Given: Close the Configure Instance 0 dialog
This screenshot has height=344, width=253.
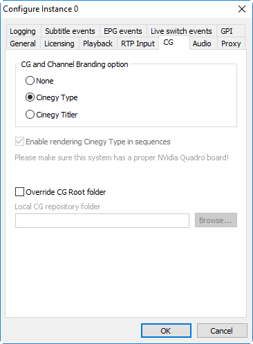Looking at the screenshot, I should [242, 9].
